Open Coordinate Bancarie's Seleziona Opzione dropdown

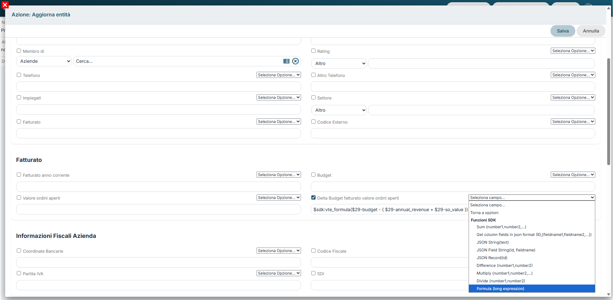click(x=278, y=251)
